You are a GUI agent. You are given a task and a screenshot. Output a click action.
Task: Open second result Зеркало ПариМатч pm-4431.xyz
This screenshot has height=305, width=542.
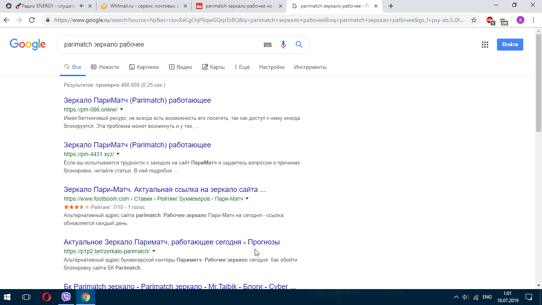click(x=137, y=145)
